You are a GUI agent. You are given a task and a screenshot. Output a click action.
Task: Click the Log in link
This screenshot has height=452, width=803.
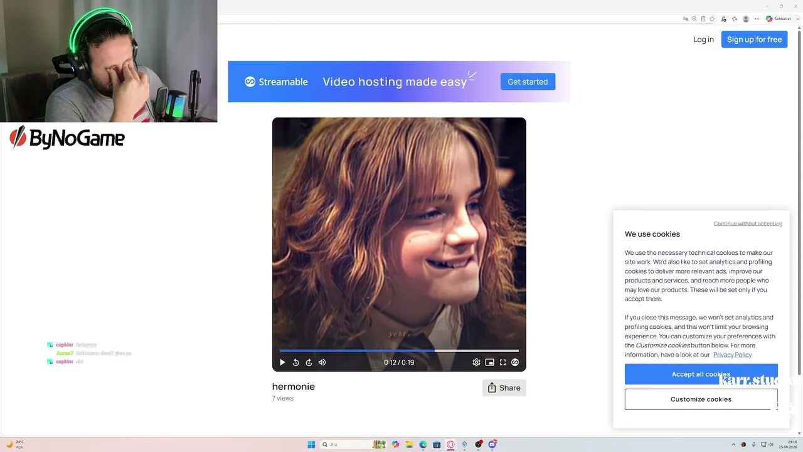coord(703,40)
